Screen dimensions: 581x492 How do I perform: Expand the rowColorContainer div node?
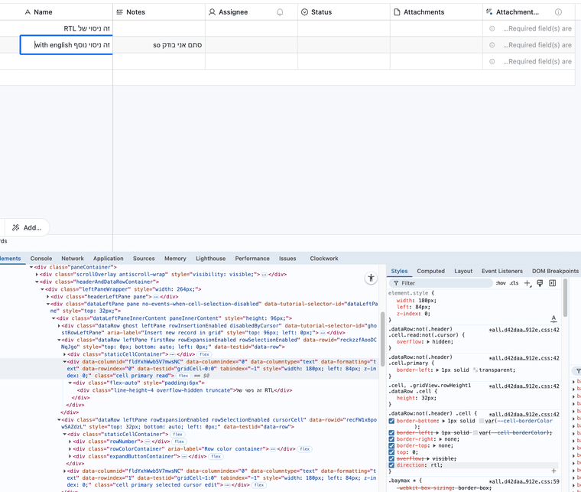(71, 448)
